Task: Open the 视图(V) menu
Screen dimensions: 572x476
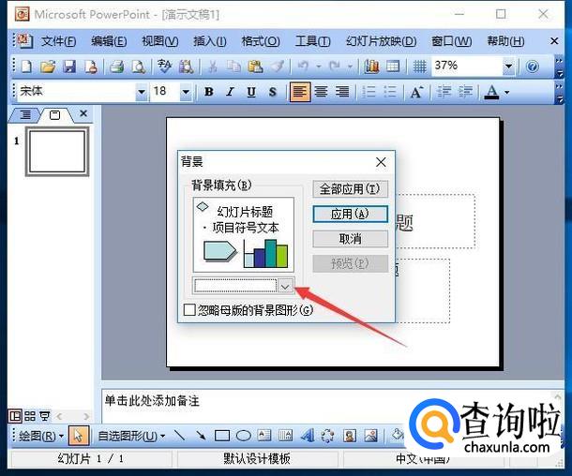Action: (159, 41)
